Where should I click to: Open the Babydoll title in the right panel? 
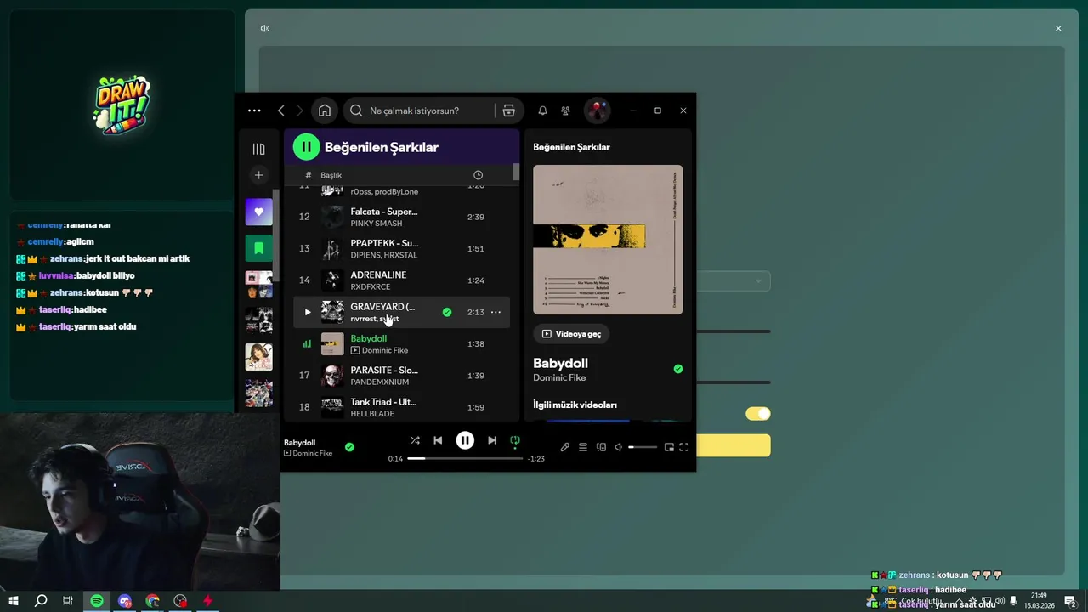[560, 363]
